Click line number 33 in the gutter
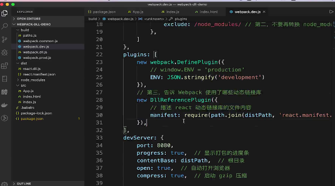The width and height of the screenshot is (335, 186). tap(99, 138)
